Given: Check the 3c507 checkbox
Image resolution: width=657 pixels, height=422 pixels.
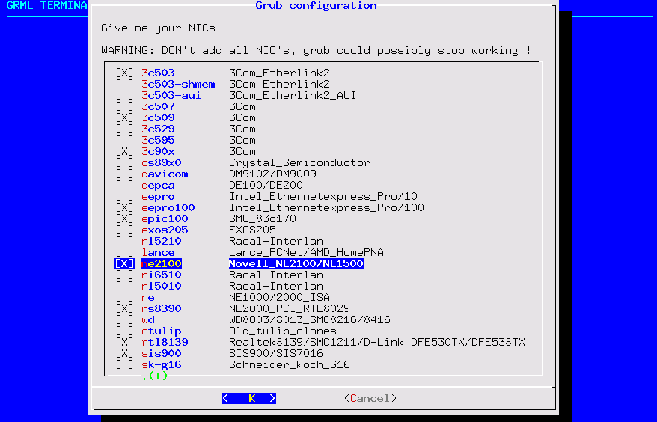Looking at the screenshot, I should (124, 106).
